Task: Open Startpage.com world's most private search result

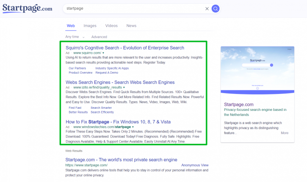Action: point(121,160)
